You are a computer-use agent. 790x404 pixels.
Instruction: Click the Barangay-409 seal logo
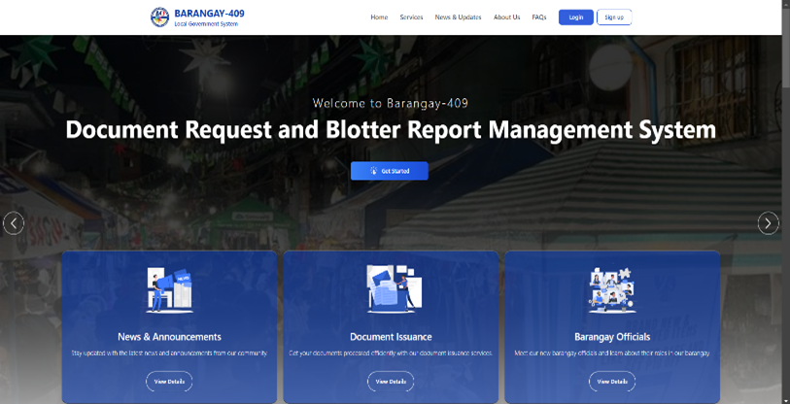point(159,17)
